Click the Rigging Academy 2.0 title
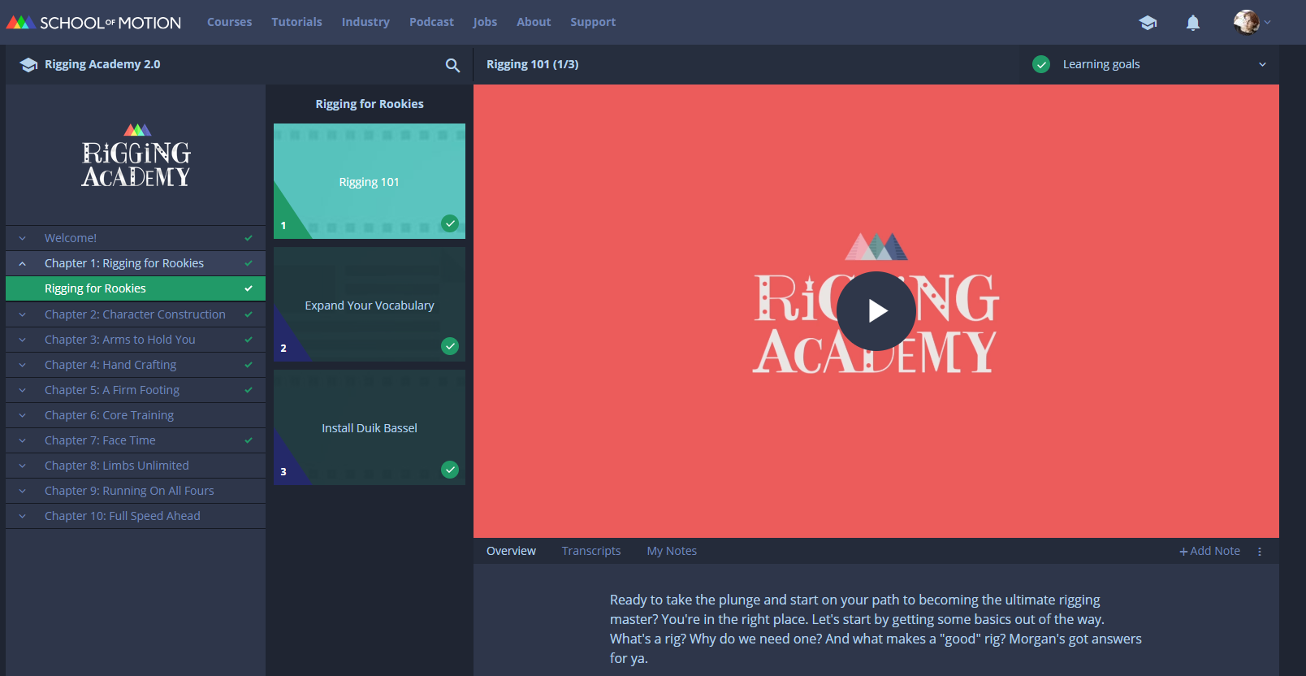This screenshot has width=1306, height=676. [x=102, y=64]
